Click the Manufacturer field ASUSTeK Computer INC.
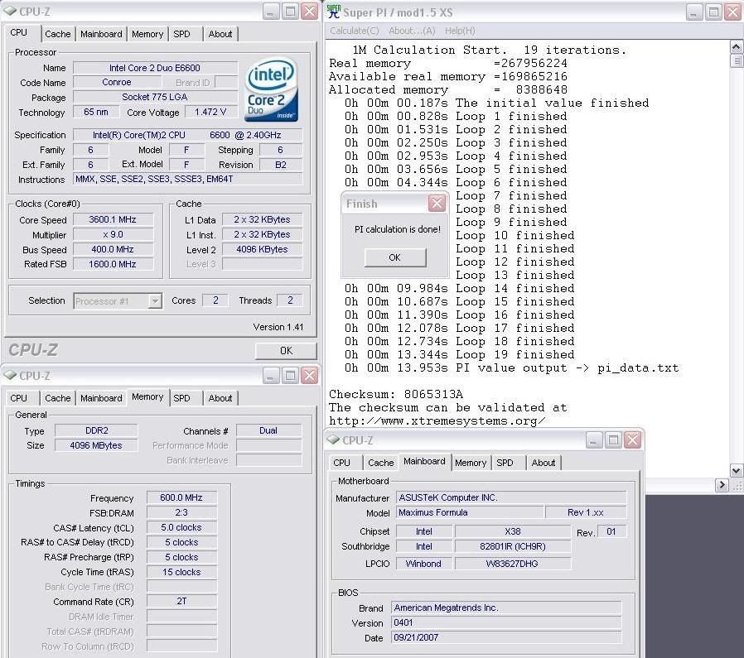 [511, 497]
